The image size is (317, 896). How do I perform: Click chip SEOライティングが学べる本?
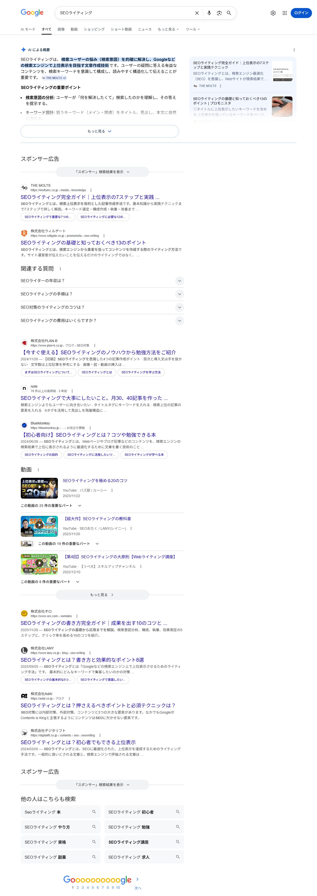[144, 455]
